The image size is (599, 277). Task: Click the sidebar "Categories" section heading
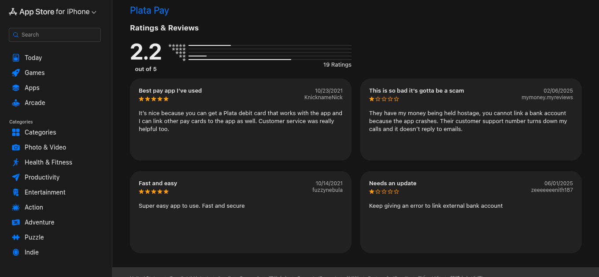(x=21, y=122)
